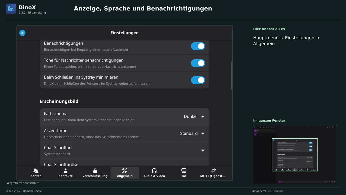Viewport: 346px width, 195px height.
Task: Open the Konten people icon tab
Action: (x=36, y=173)
